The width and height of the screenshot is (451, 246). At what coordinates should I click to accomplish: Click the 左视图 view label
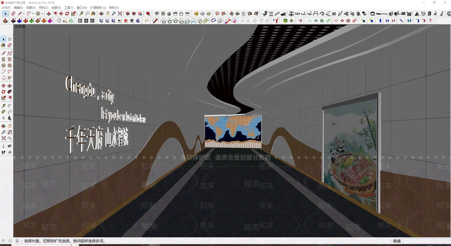click(20, 26)
